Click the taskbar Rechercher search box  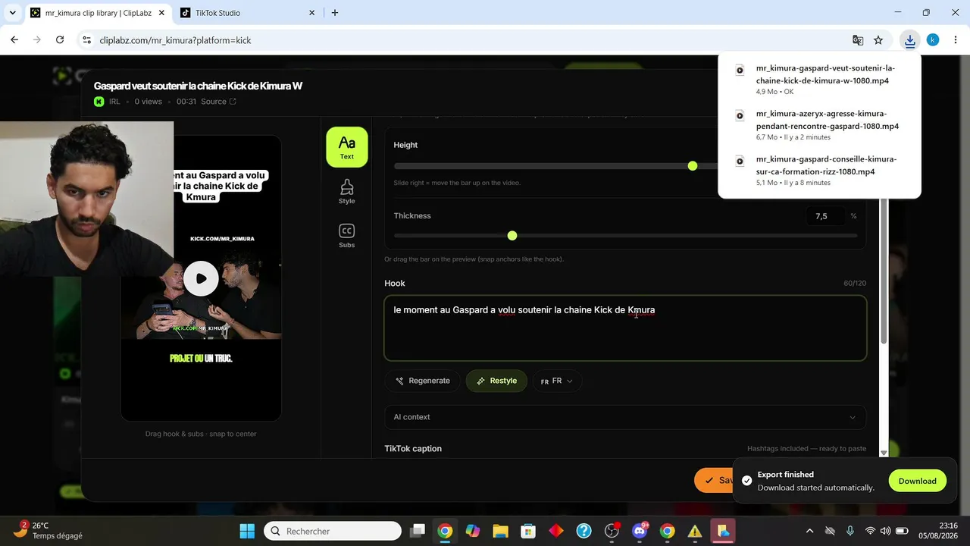(333, 531)
